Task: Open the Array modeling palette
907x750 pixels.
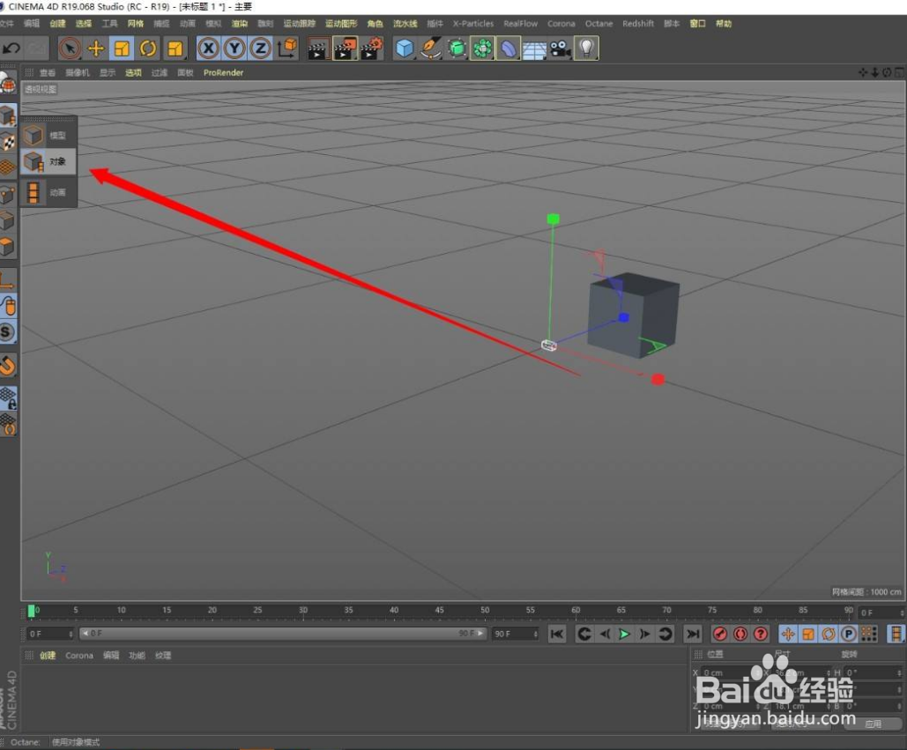Action: click(x=482, y=48)
